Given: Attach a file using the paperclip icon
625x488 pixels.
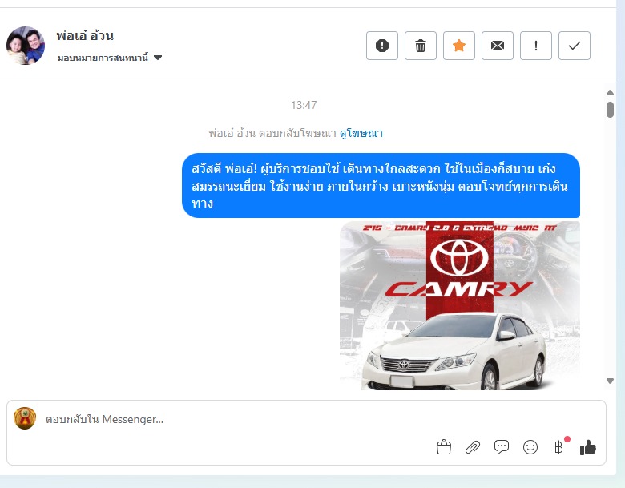Looking at the screenshot, I should coord(473,447).
